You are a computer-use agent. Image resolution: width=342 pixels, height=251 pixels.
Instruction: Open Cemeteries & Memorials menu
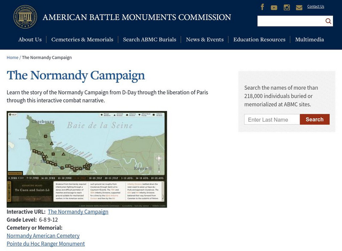(82, 40)
